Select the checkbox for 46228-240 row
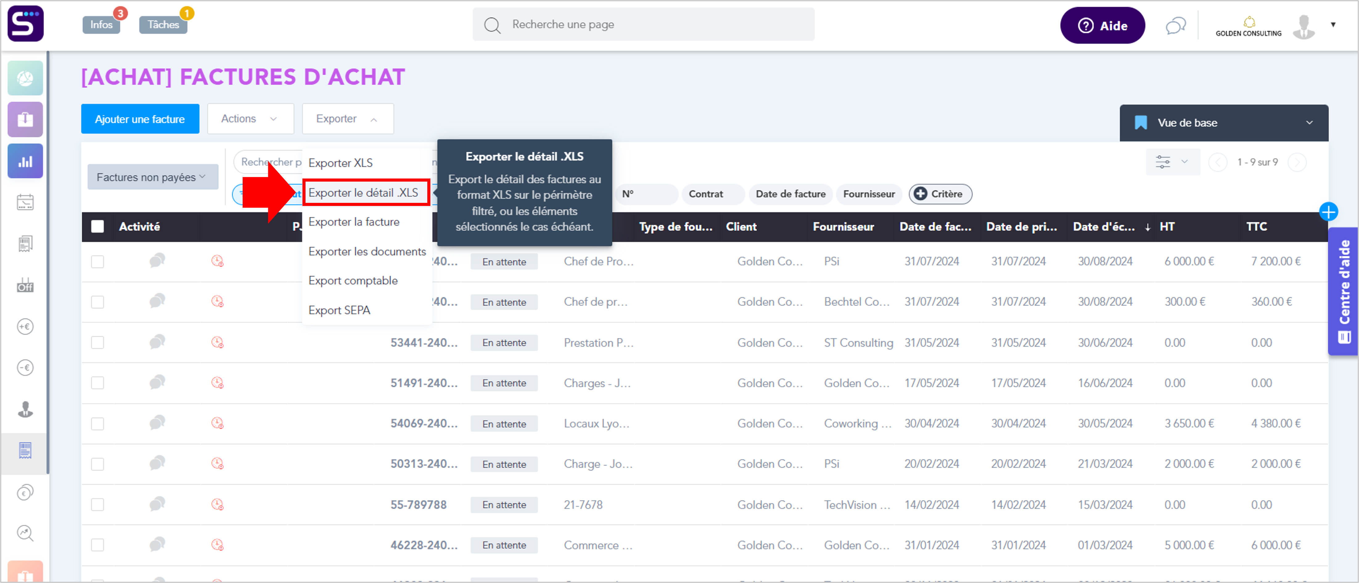This screenshot has width=1359, height=583. click(98, 545)
